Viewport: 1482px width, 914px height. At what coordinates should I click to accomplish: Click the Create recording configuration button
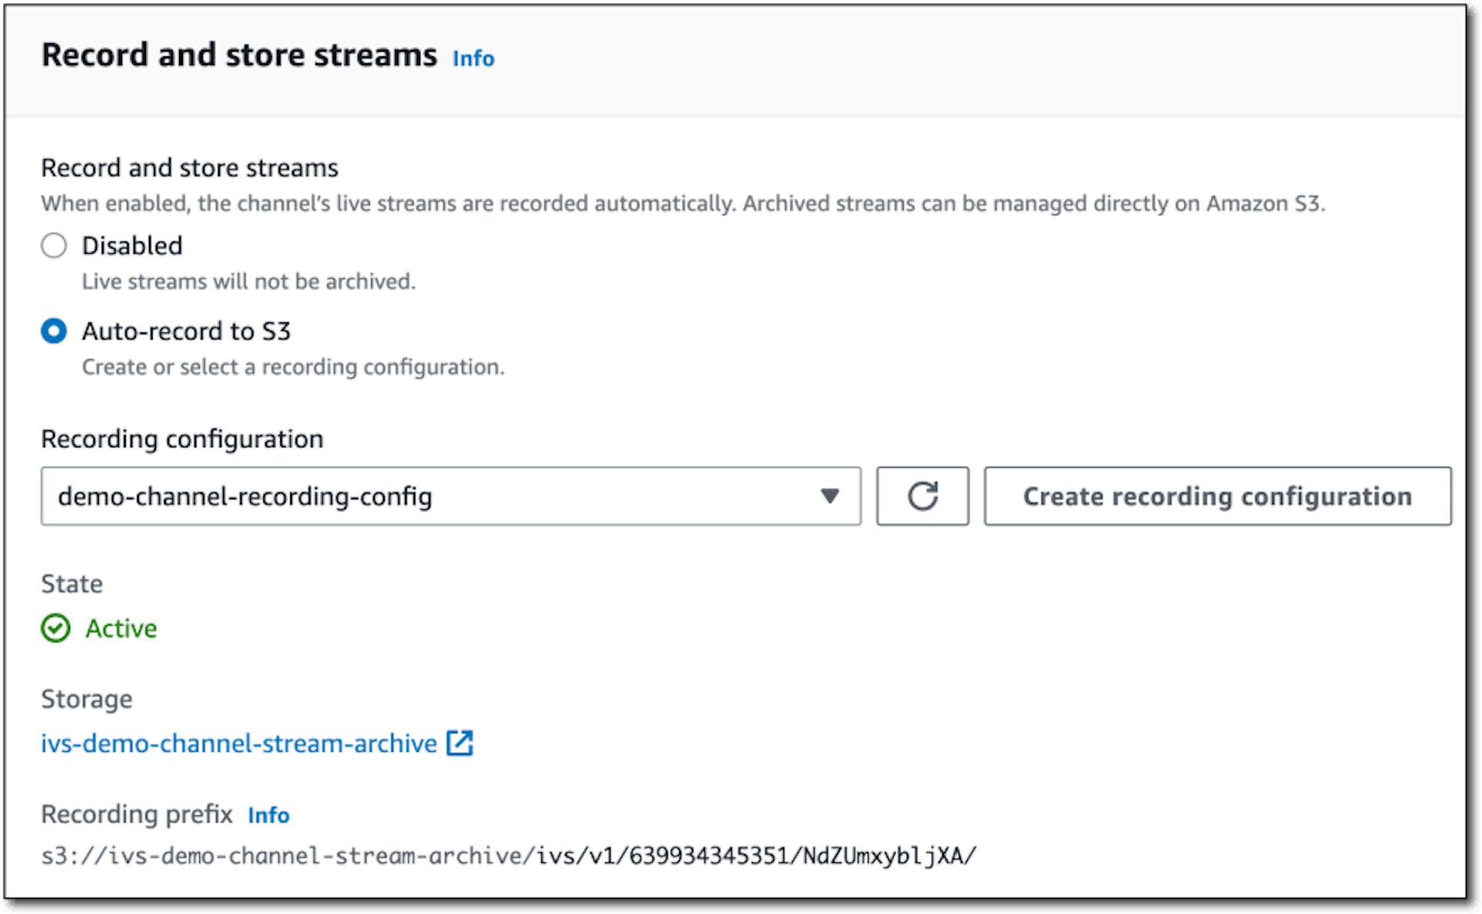pyautogui.click(x=1217, y=496)
